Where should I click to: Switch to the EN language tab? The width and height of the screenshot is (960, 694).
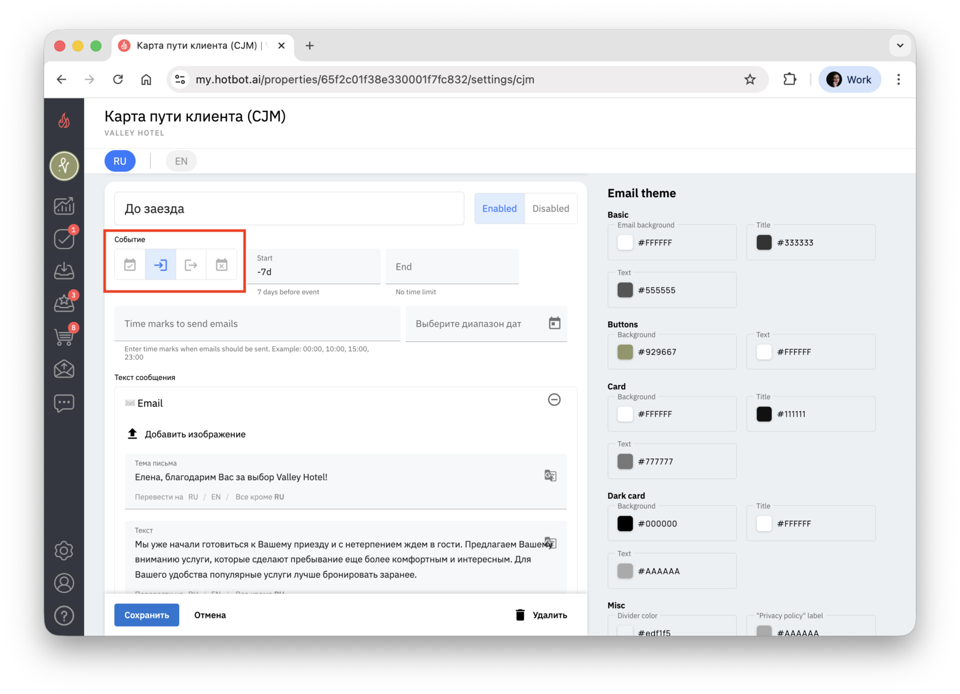point(181,161)
